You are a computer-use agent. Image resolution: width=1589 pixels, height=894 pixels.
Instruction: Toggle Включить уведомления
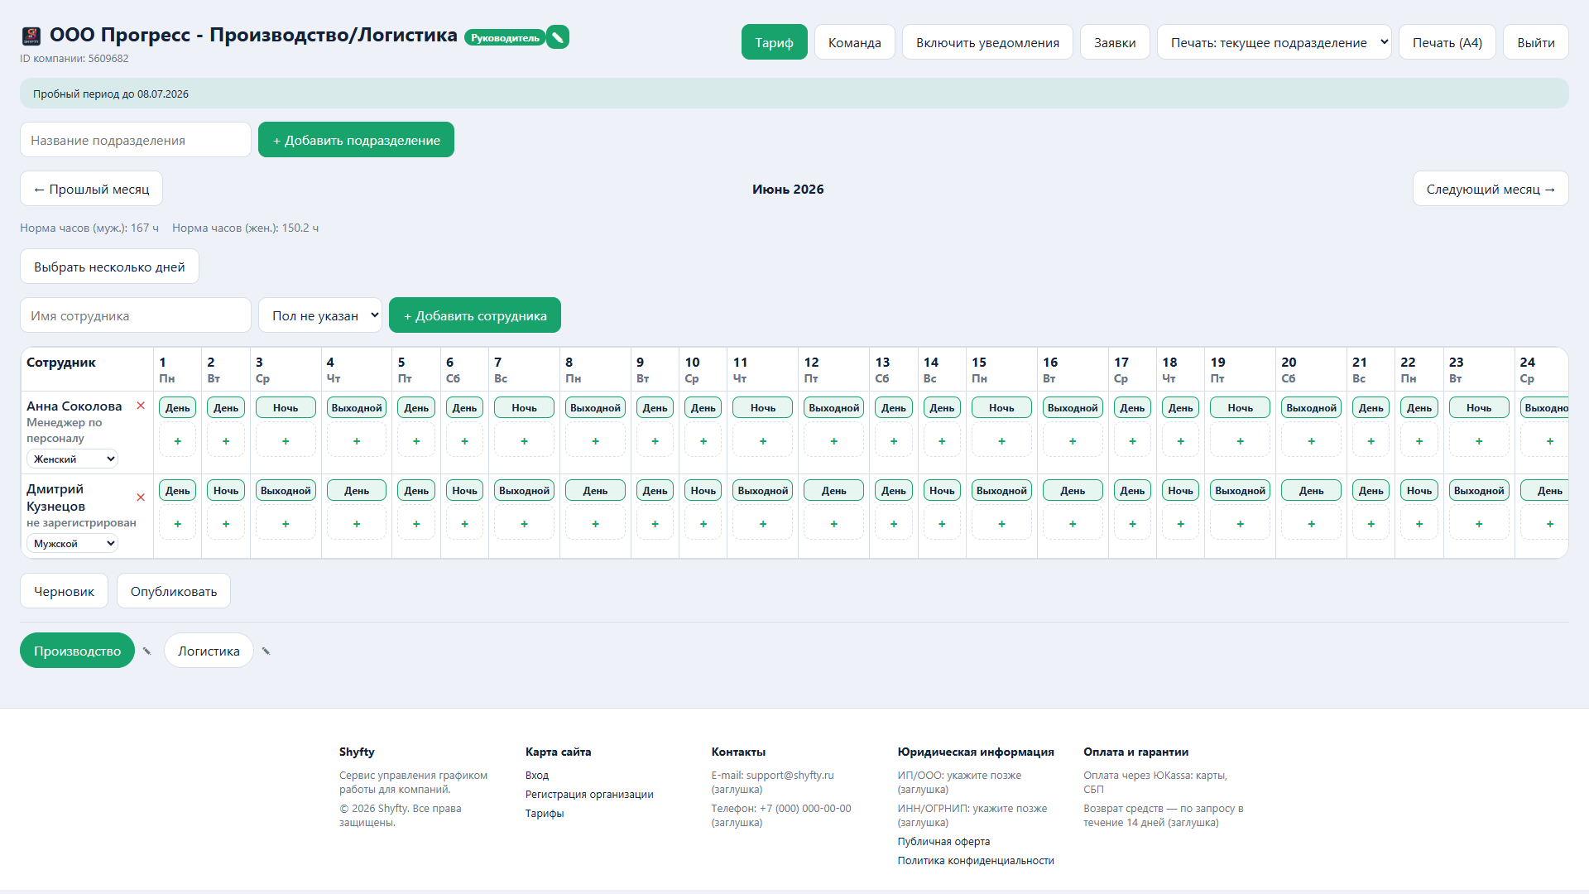pyautogui.click(x=987, y=42)
